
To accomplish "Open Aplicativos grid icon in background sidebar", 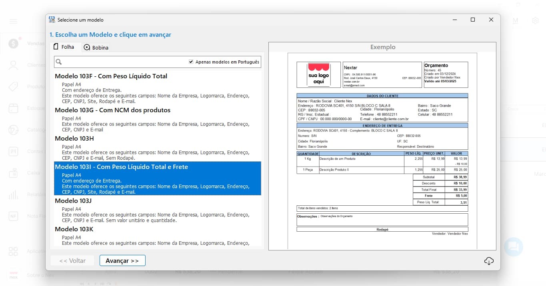I will (13, 251).
